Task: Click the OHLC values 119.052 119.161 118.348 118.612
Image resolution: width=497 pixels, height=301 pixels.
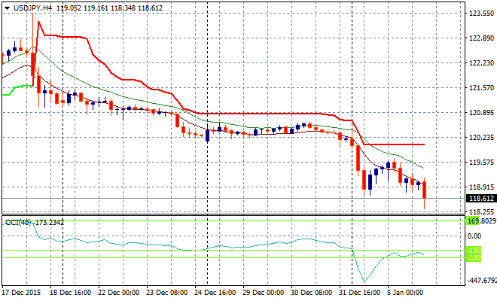Action: pos(110,8)
